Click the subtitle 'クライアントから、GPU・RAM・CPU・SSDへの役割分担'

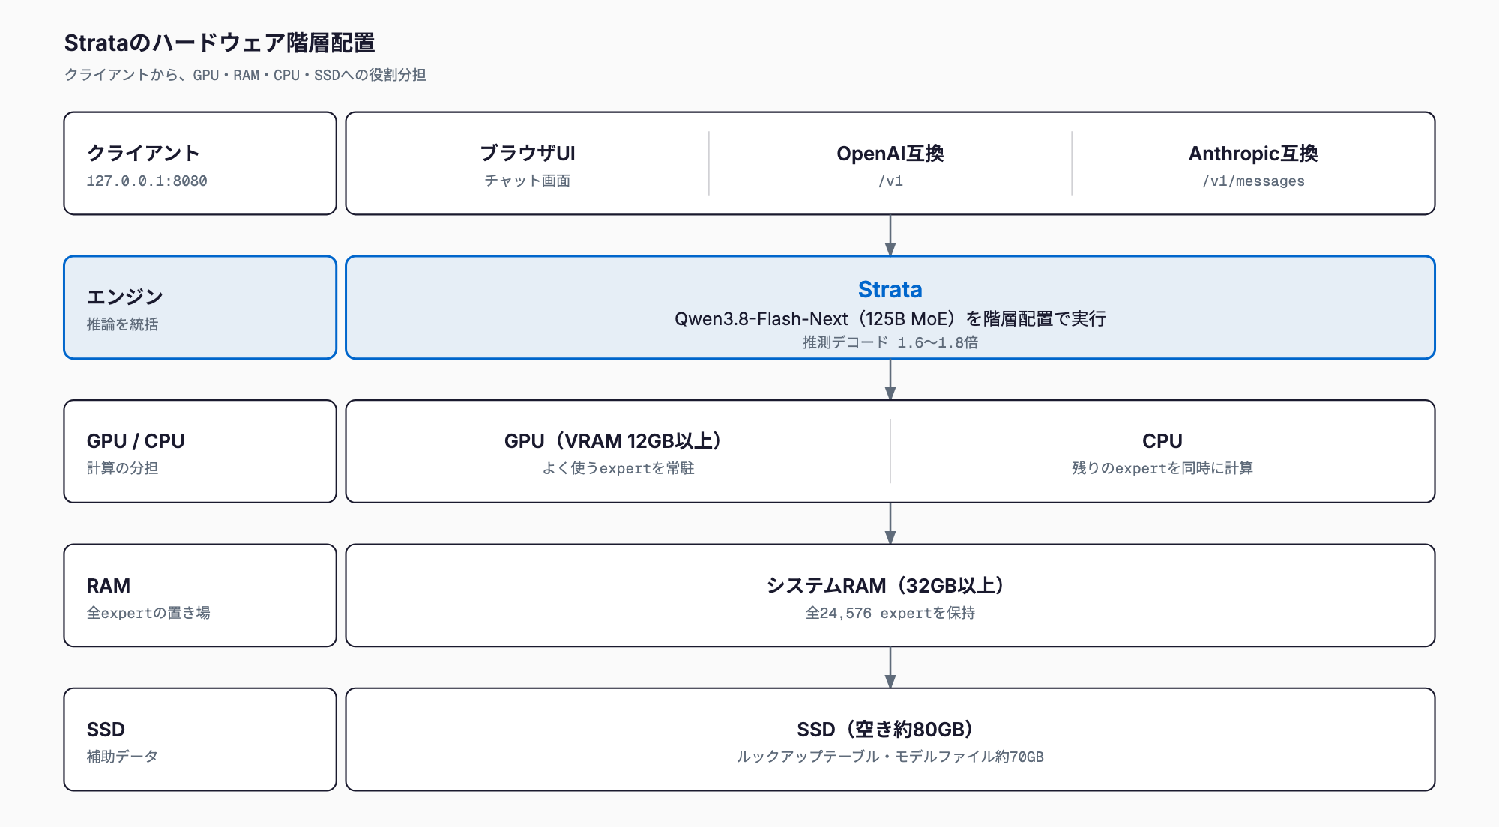pyautogui.click(x=245, y=75)
